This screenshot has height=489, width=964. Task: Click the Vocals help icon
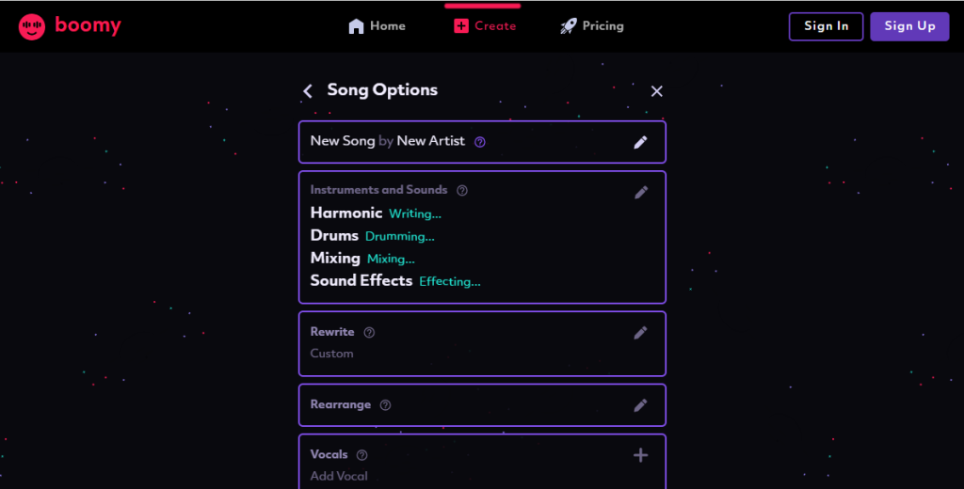361,455
